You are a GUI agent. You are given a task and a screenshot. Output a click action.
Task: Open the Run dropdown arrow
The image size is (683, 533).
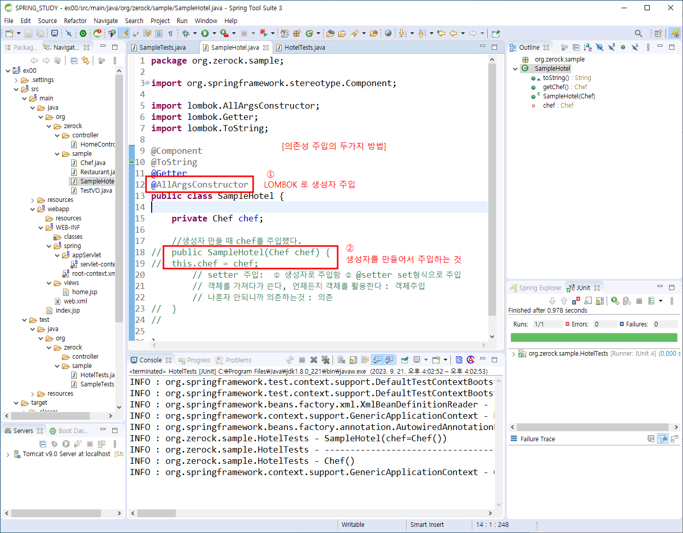[x=214, y=33]
